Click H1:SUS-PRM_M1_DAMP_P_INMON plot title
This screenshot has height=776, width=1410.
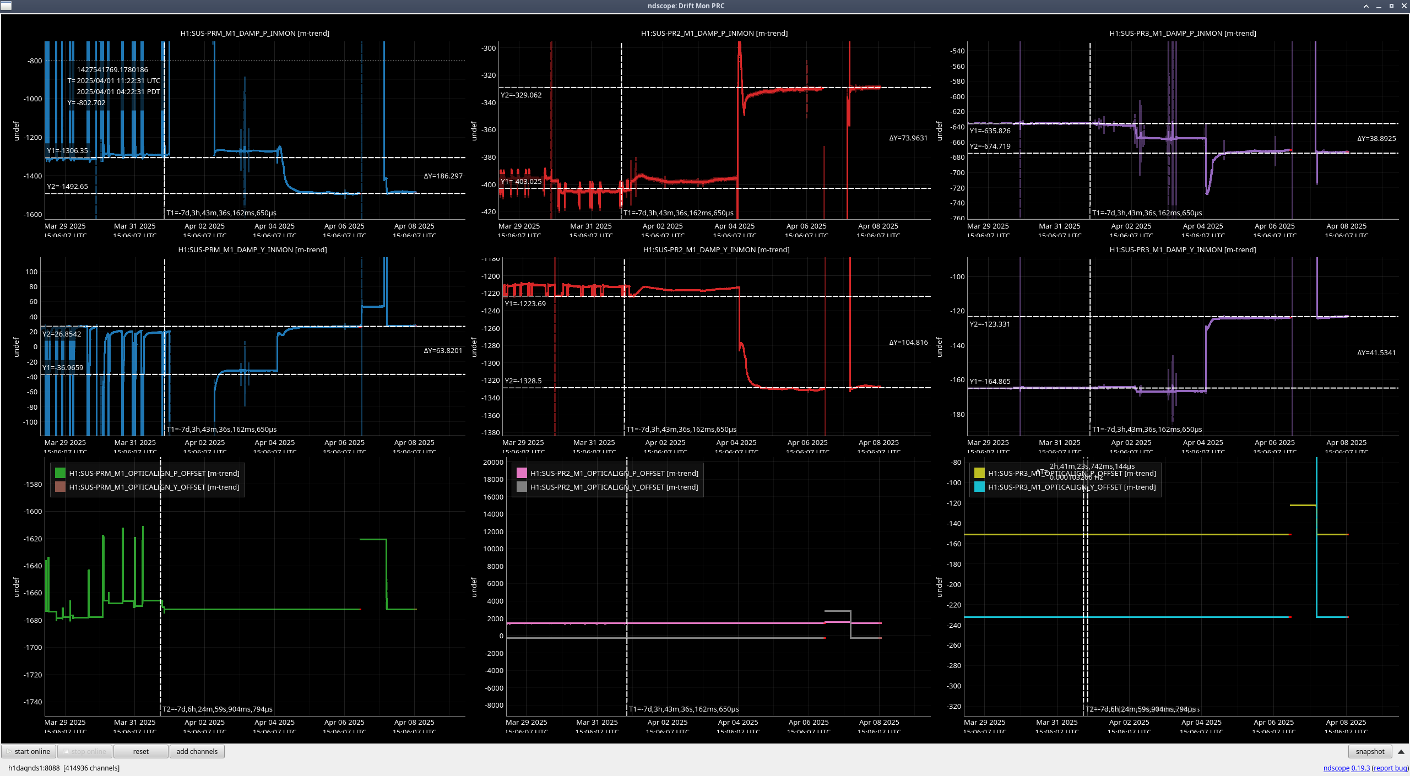[x=255, y=33]
